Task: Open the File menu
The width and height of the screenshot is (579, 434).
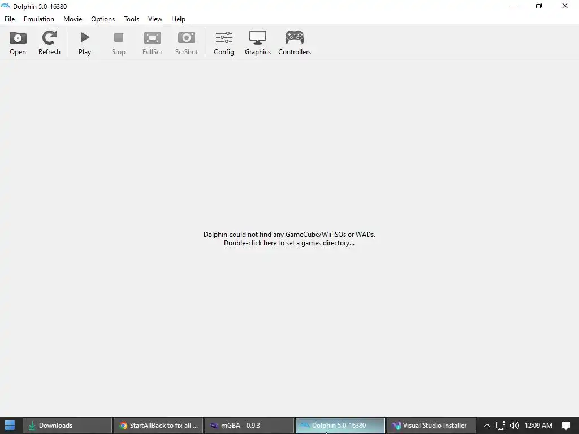Action: [10, 19]
